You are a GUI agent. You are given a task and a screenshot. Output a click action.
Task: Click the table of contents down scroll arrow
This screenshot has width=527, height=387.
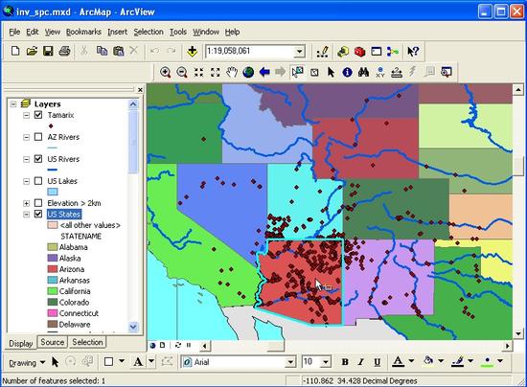coord(133,327)
